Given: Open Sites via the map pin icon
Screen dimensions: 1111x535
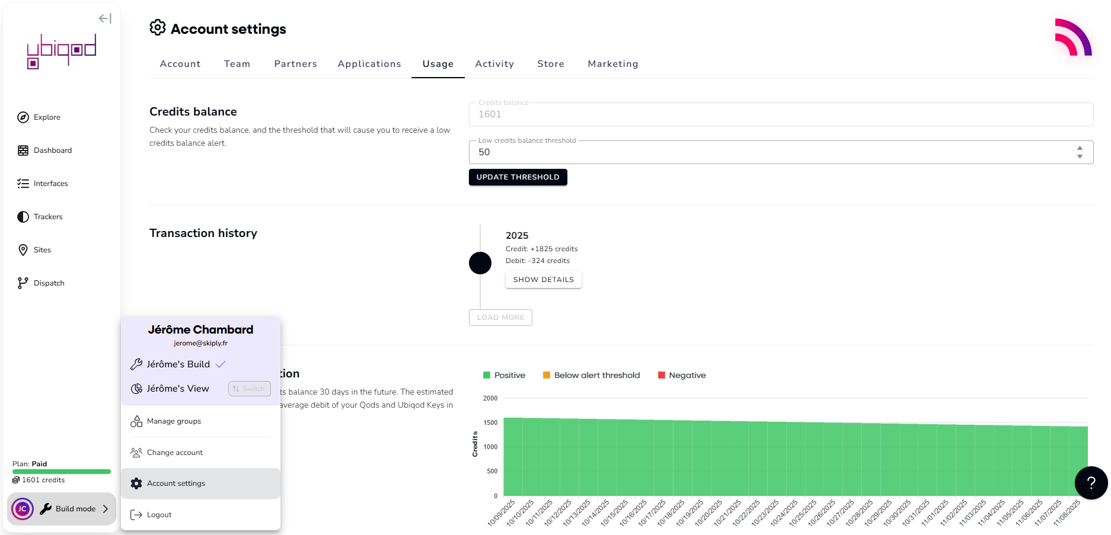Looking at the screenshot, I should pos(23,250).
